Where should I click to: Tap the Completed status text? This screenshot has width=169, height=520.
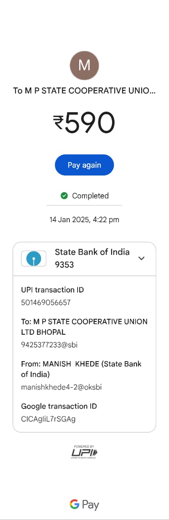click(x=90, y=196)
